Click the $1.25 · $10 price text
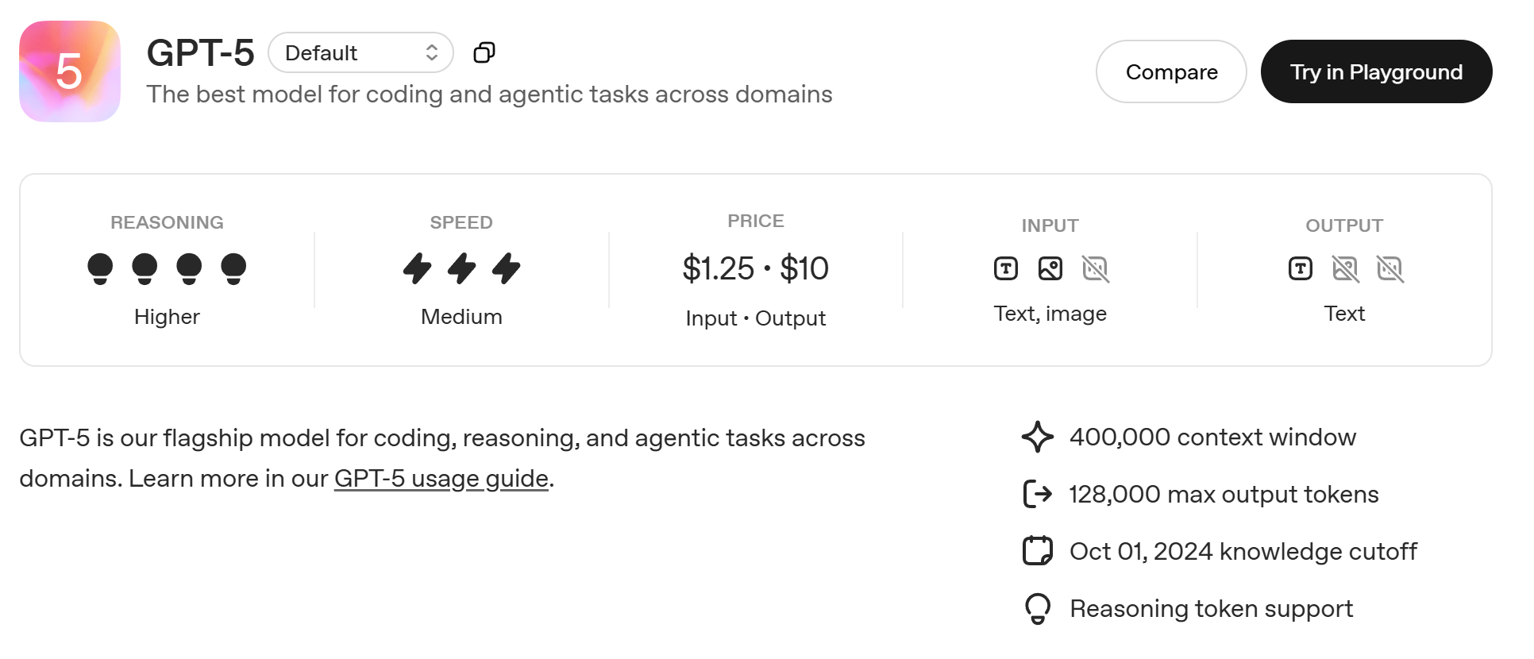The width and height of the screenshot is (1534, 659). pyautogui.click(x=755, y=268)
